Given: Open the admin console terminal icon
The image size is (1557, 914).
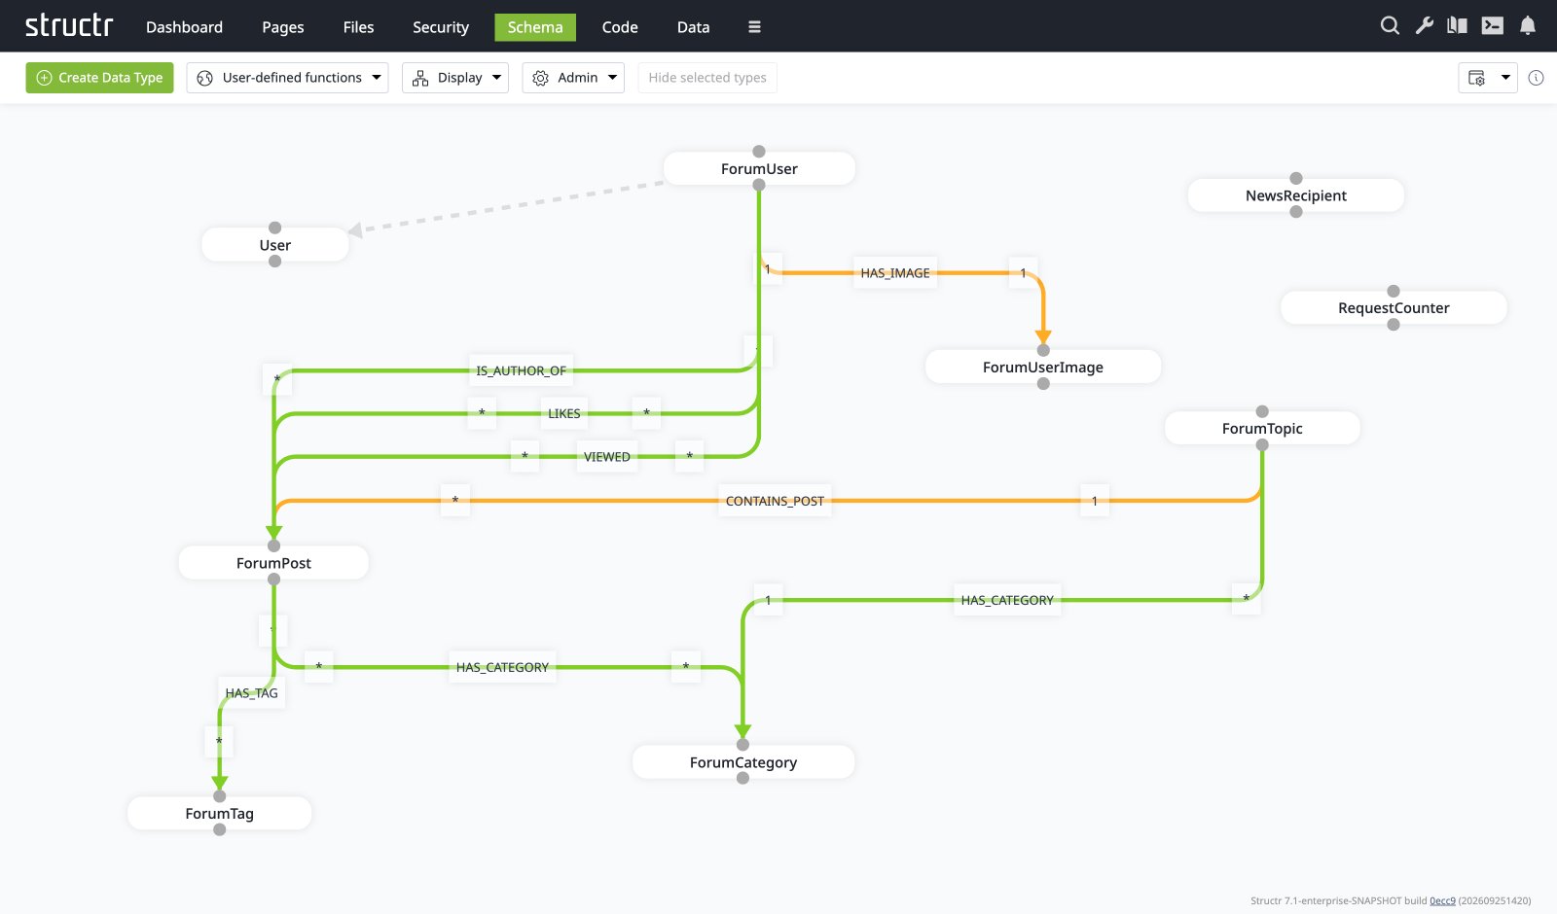Looking at the screenshot, I should pyautogui.click(x=1493, y=26).
